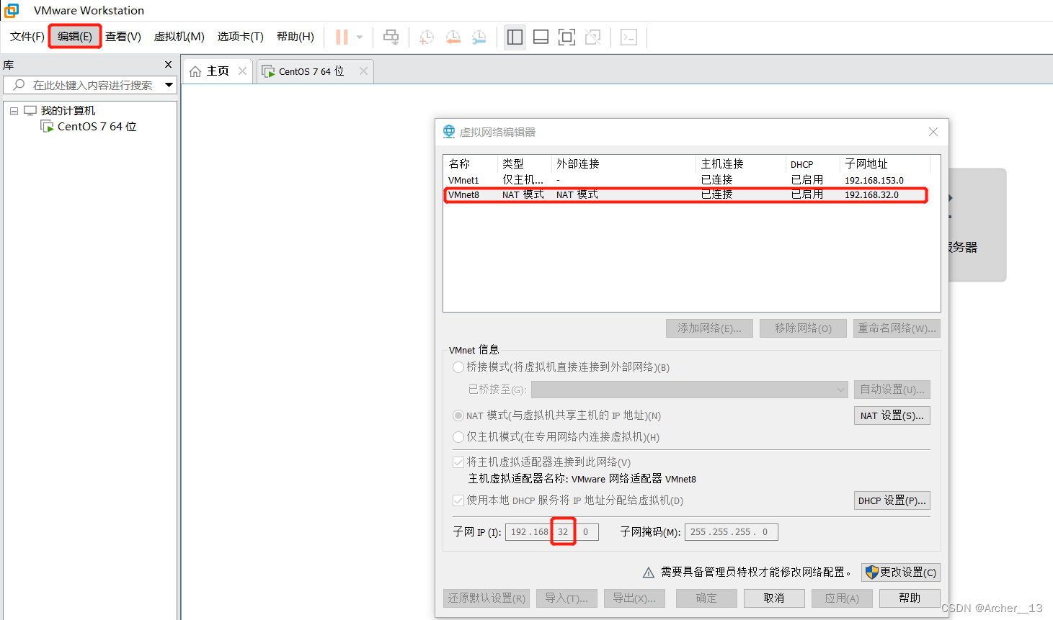Open the 查看(V) menu
Image resolution: width=1053 pixels, height=620 pixels.
[123, 37]
